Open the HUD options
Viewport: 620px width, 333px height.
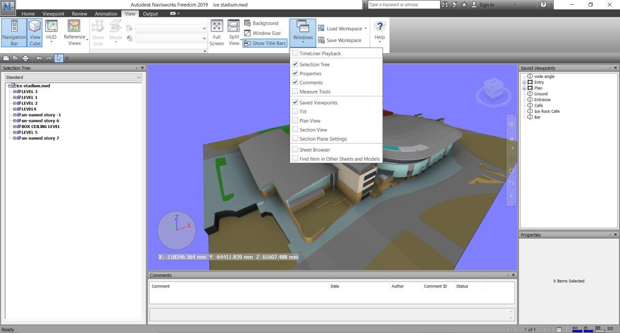pyautogui.click(x=51, y=33)
